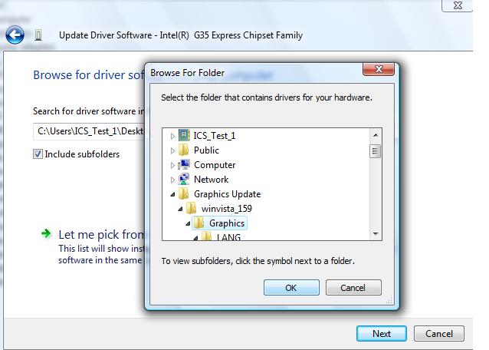Collapse the winvista_159 folder node
Viewport: 489px width, 350px height.
point(180,210)
